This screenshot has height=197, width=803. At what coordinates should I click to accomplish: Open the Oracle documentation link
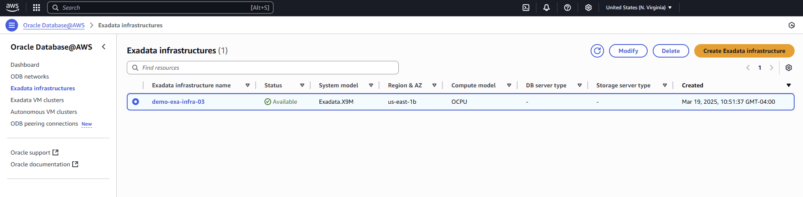[40, 164]
